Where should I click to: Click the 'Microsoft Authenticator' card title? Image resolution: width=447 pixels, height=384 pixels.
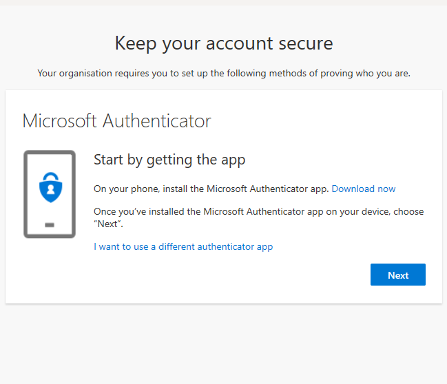116,121
